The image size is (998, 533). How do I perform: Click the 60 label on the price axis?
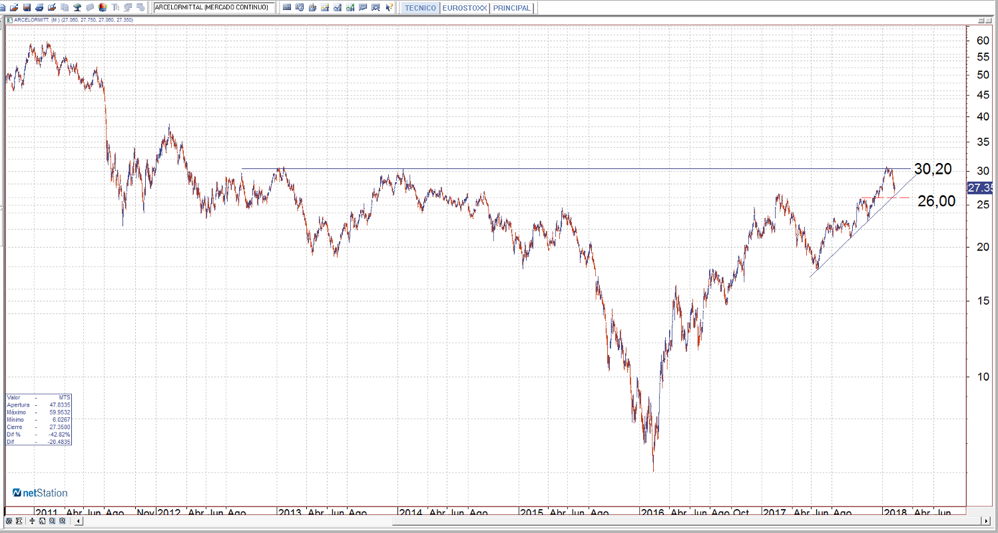982,40
